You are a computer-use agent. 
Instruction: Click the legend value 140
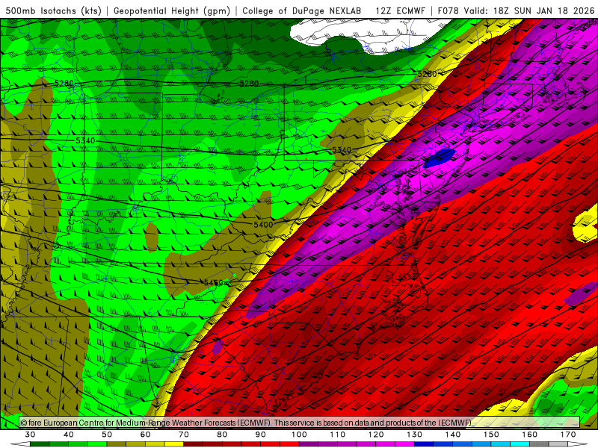tap(453, 435)
